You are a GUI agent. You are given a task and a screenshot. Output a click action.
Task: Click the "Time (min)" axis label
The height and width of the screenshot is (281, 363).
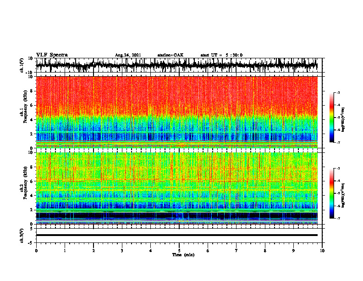coord(183,255)
